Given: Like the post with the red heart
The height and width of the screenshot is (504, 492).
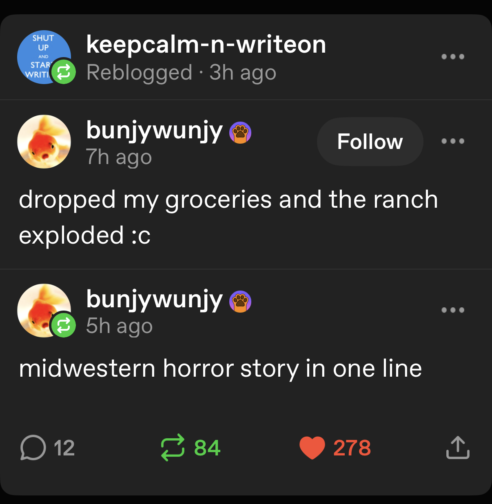Looking at the screenshot, I should point(312,448).
